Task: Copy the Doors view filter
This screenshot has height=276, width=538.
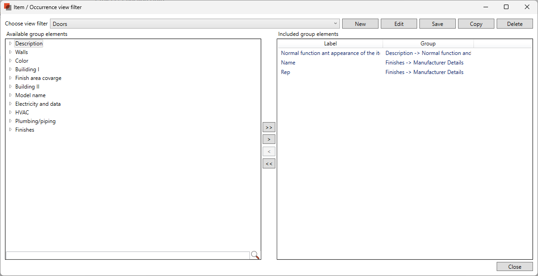Action: tap(476, 24)
